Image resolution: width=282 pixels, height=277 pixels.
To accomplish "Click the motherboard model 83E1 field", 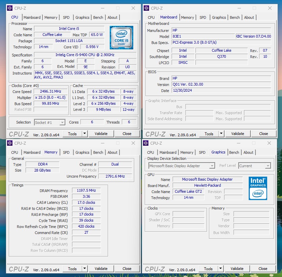I will tap(203, 36).
